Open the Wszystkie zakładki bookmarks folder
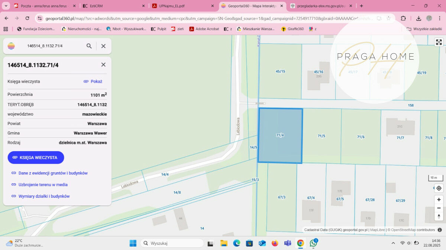 [424, 29]
